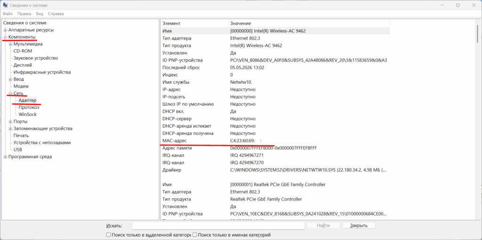482x240 pixels.
Task: Toggle Поиск только в именах категорий checkbox
Action: point(194,235)
